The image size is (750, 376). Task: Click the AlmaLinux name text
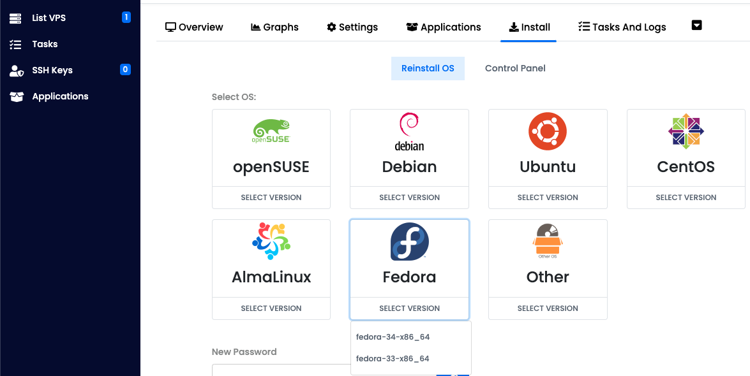point(271,277)
